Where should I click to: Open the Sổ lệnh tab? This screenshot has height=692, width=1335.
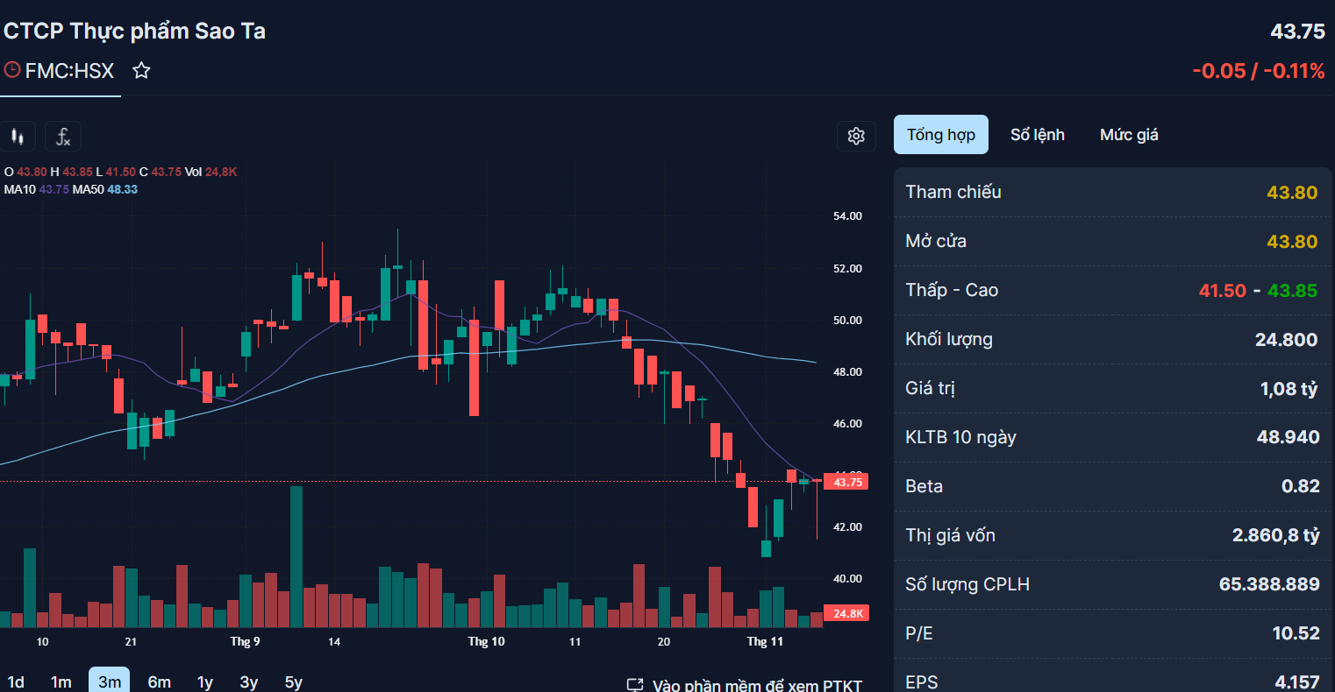[1038, 135]
